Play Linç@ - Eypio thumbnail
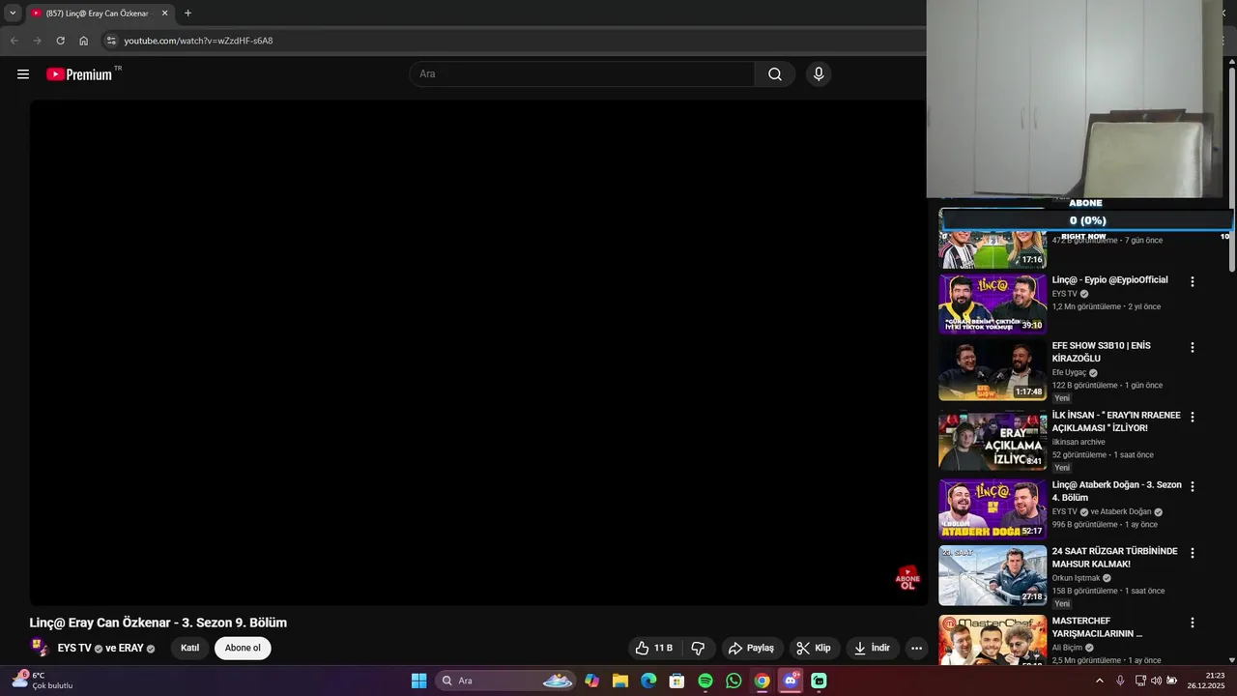 (992, 304)
